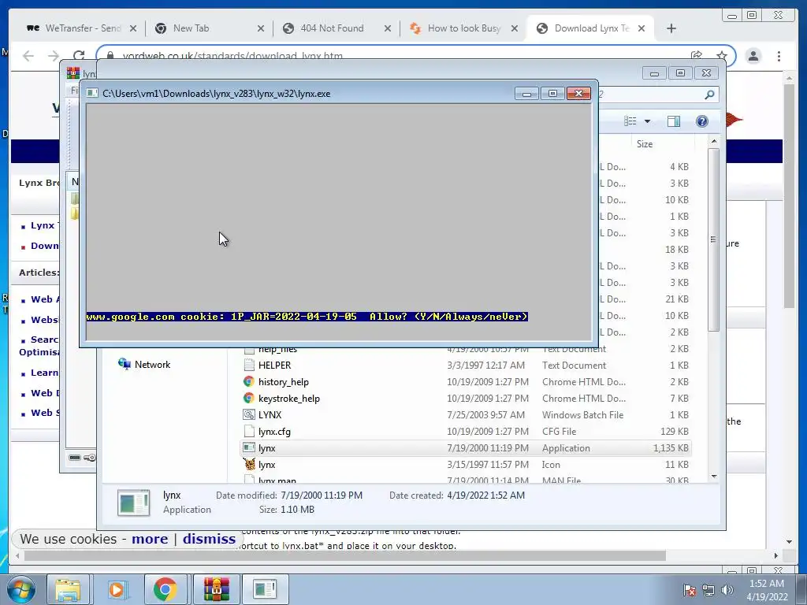The height and width of the screenshot is (605, 807).
Task: Open the taskbar clock showing 1:52 AM
Action: pos(767,590)
